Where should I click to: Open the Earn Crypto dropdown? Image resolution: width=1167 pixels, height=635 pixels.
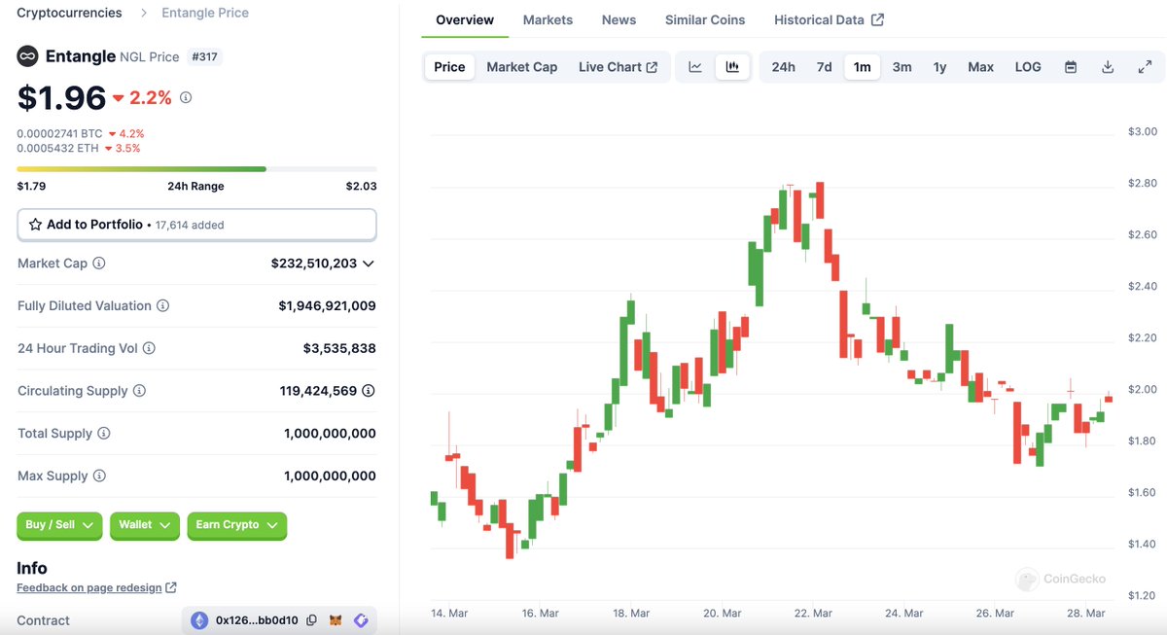(x=237, y=525)
